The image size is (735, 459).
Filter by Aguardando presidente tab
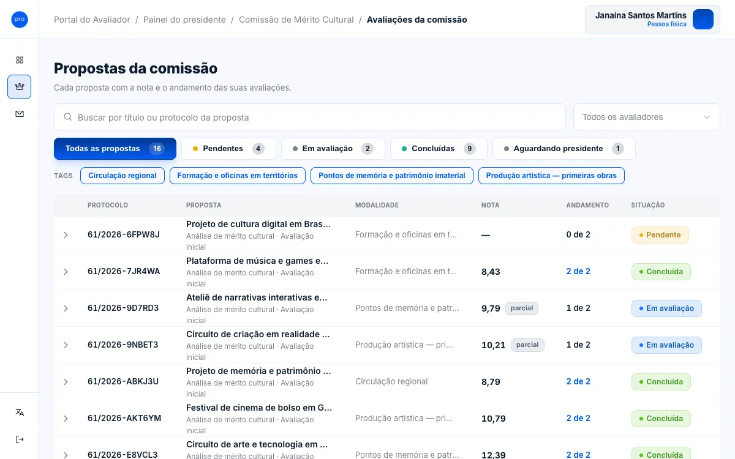563,149
